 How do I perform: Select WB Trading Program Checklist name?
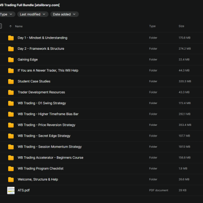coord(41,168)
